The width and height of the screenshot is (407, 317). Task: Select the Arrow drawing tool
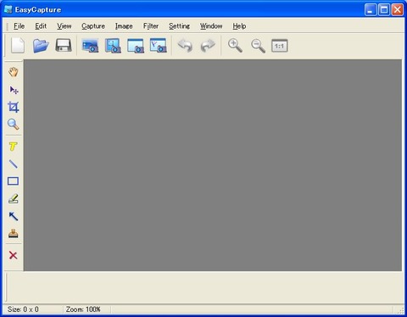click(14, 216)
